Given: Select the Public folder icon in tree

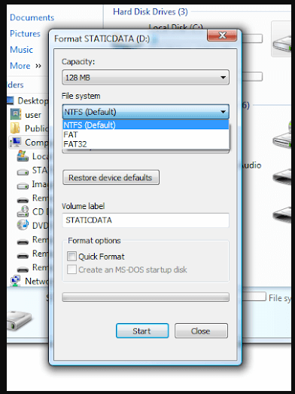Looking at the screenshot, I should (x=15, y=128).
